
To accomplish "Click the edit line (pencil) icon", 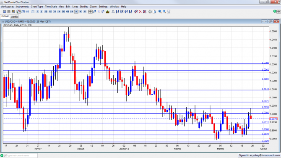I will [136, 12].
